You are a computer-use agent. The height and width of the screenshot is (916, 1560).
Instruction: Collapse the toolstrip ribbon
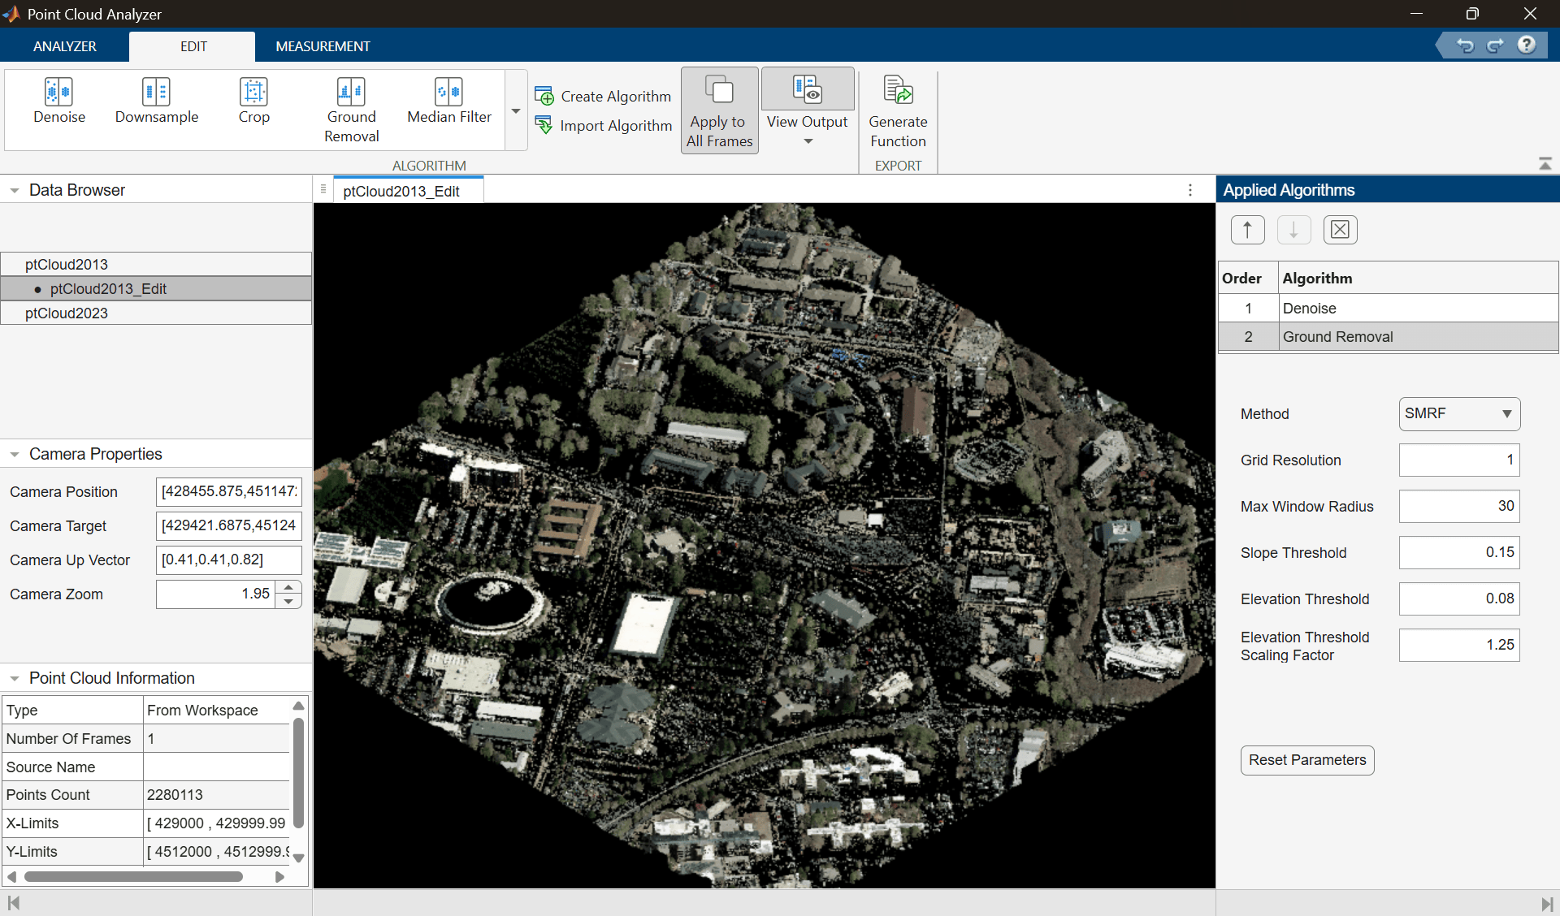click(1545, 164)
